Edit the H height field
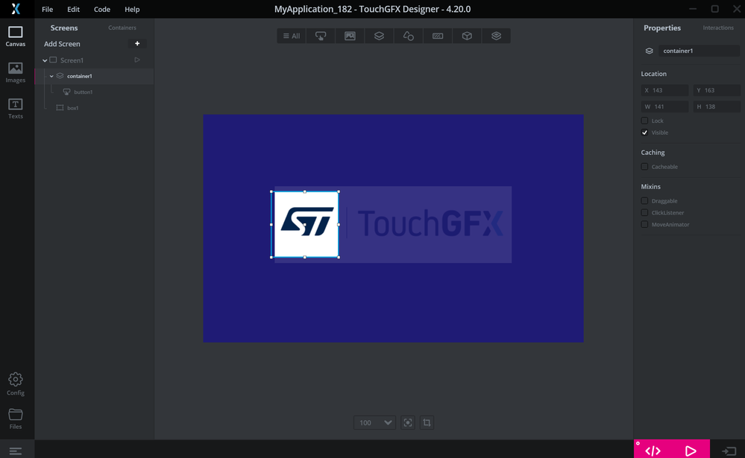The width and height of the screenshot is (745, 458). tap(717, 106)
